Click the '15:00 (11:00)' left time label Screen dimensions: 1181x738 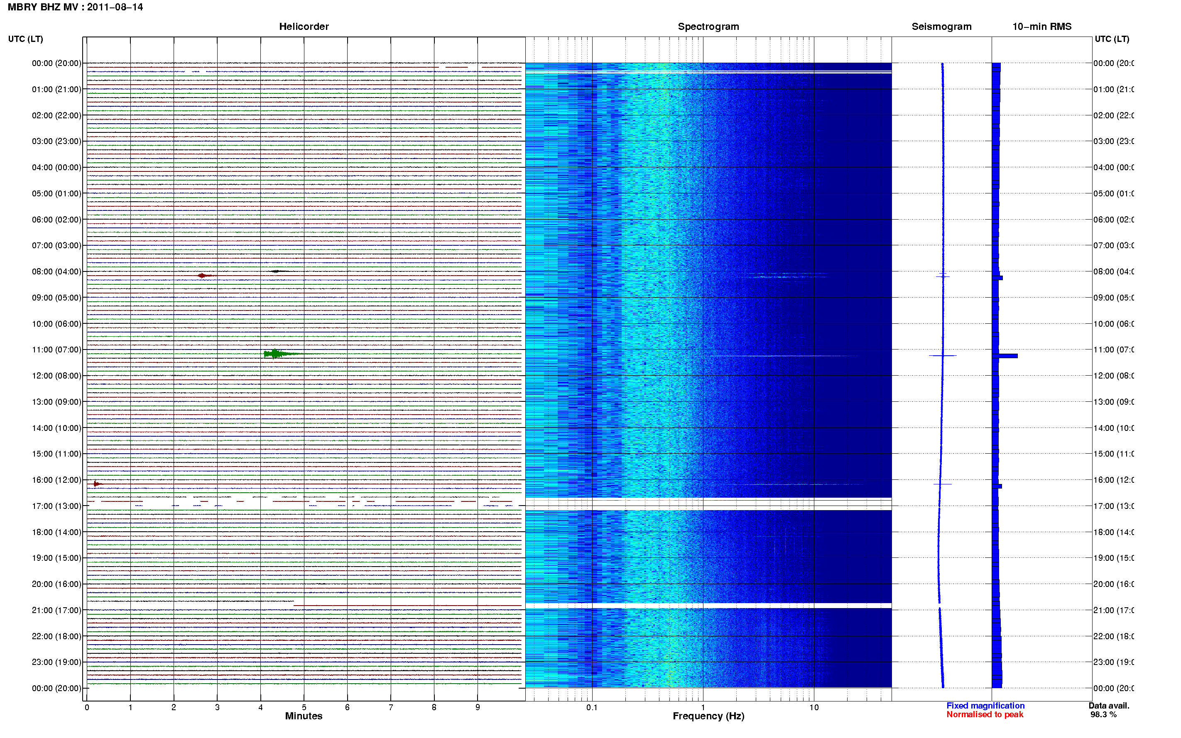point(56,453)
